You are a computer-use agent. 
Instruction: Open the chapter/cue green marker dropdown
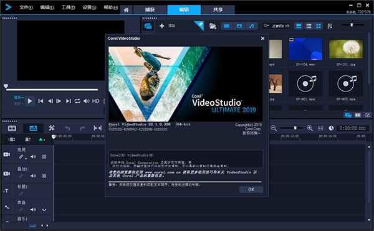tap(42, 139)
